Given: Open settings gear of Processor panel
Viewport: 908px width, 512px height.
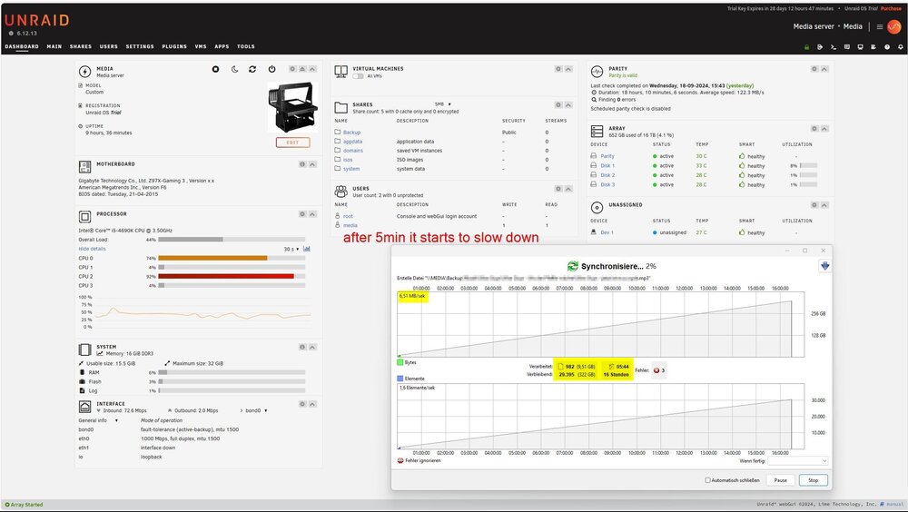Looking at the screenshot, I should [302, 214].
